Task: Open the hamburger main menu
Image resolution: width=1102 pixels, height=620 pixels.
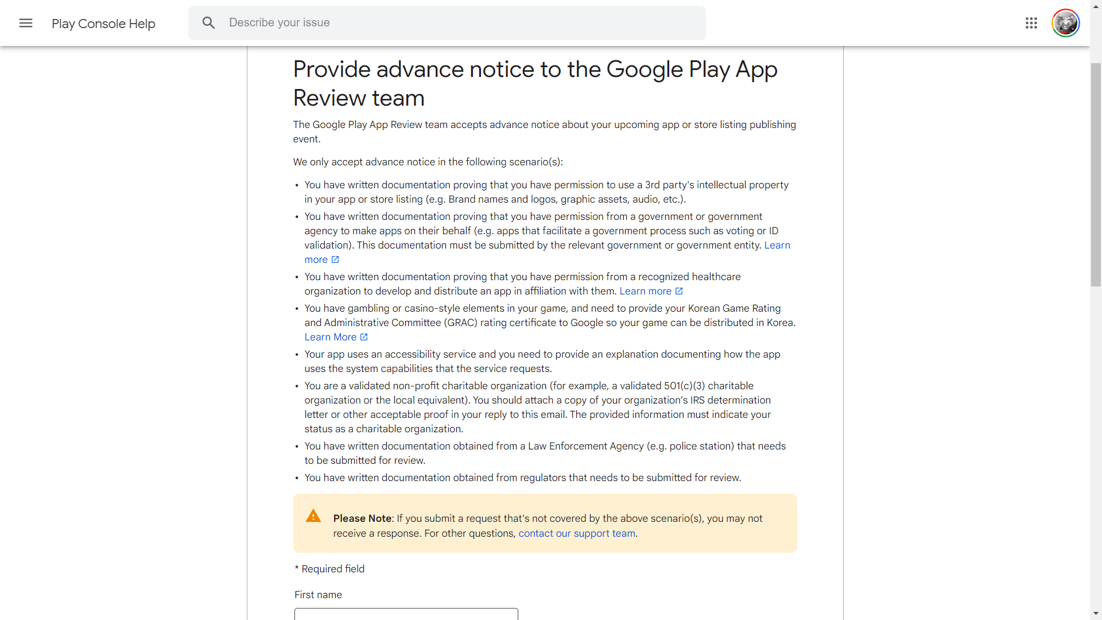Action: coord(26,23)
